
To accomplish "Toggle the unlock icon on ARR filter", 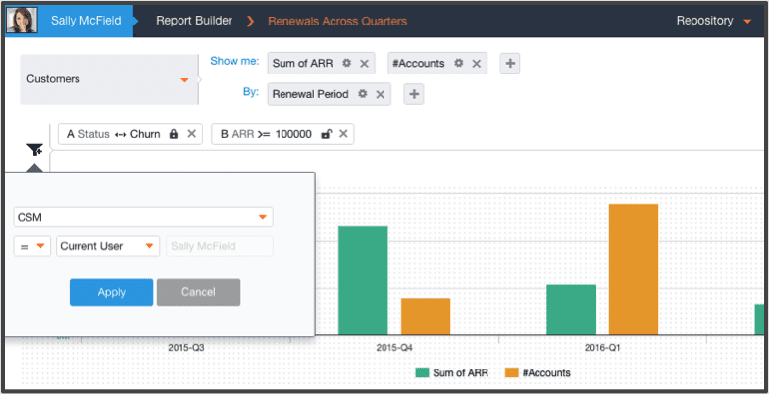I will [x=326, y=134].
